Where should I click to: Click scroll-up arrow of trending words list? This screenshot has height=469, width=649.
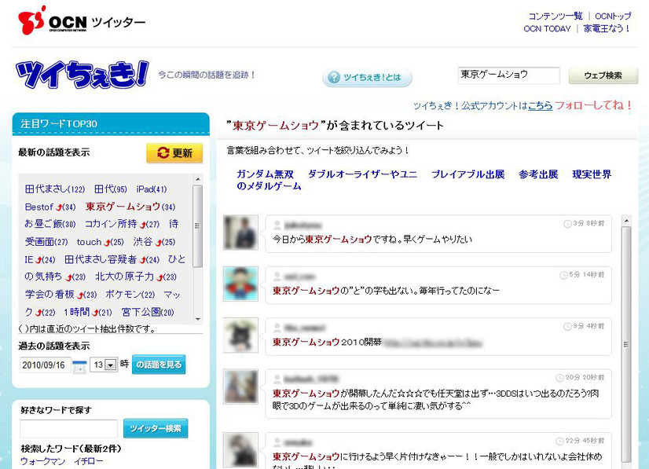198,179
